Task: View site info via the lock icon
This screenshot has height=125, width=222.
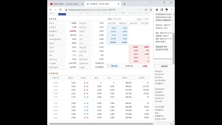Action: coord(66,10)
